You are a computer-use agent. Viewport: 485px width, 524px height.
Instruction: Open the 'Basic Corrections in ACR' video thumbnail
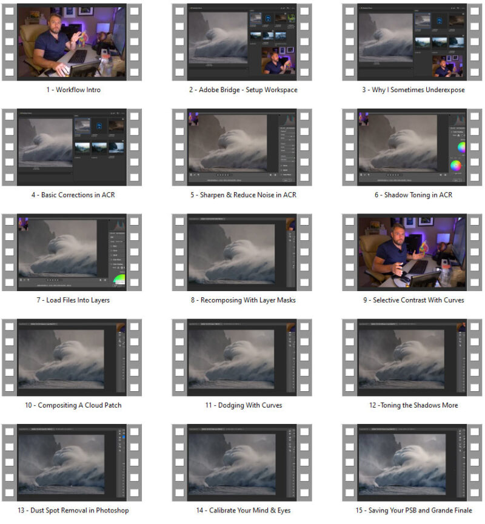point(73,147)
